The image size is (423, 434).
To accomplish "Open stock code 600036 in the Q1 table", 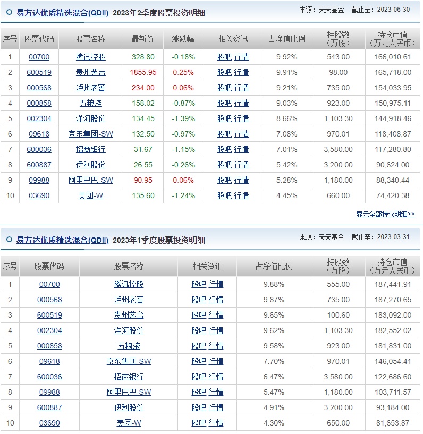I will 49,377.
